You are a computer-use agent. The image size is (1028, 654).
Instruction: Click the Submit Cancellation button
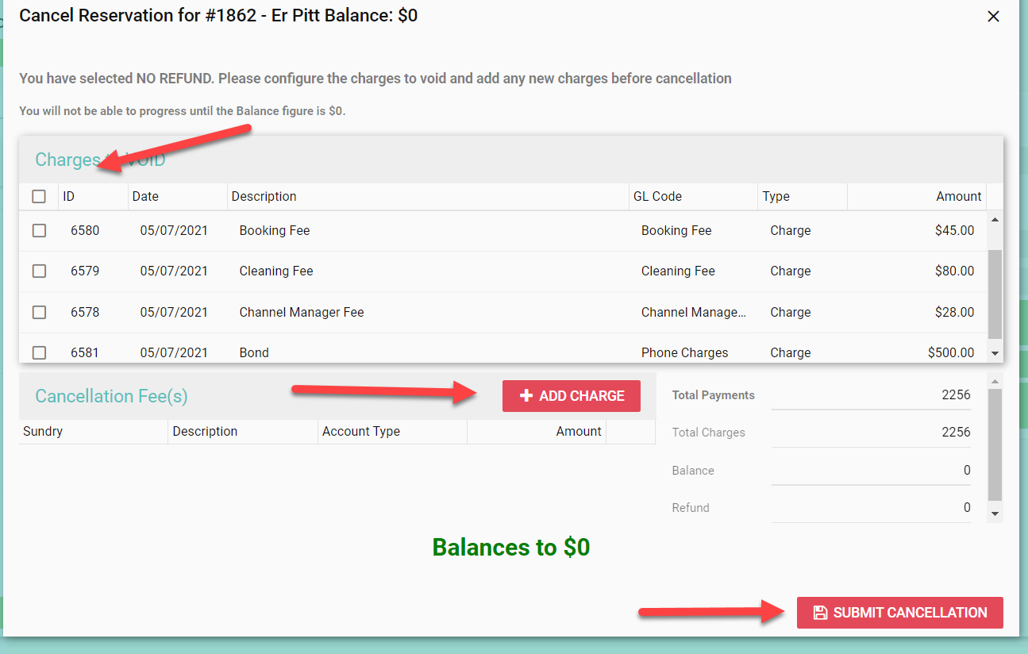[899, 613]
